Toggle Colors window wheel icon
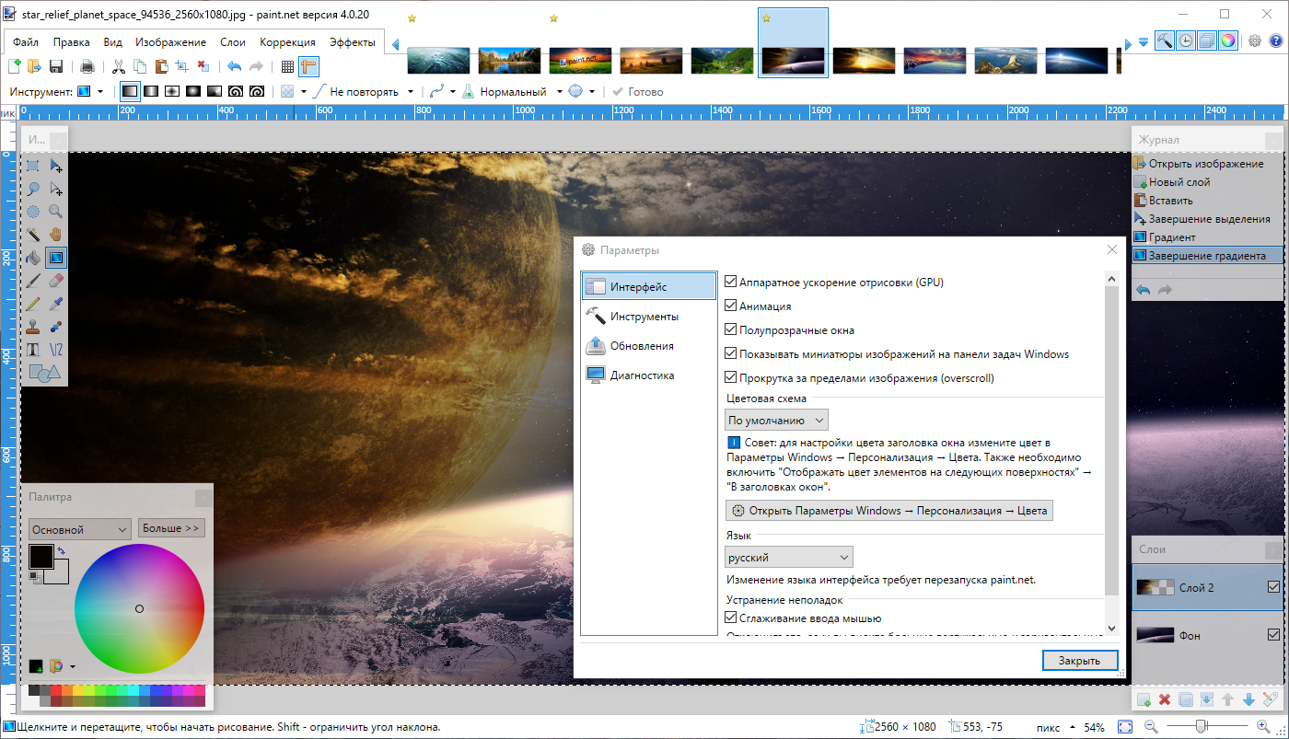1289x739 pixels. tap(1228, 40)
